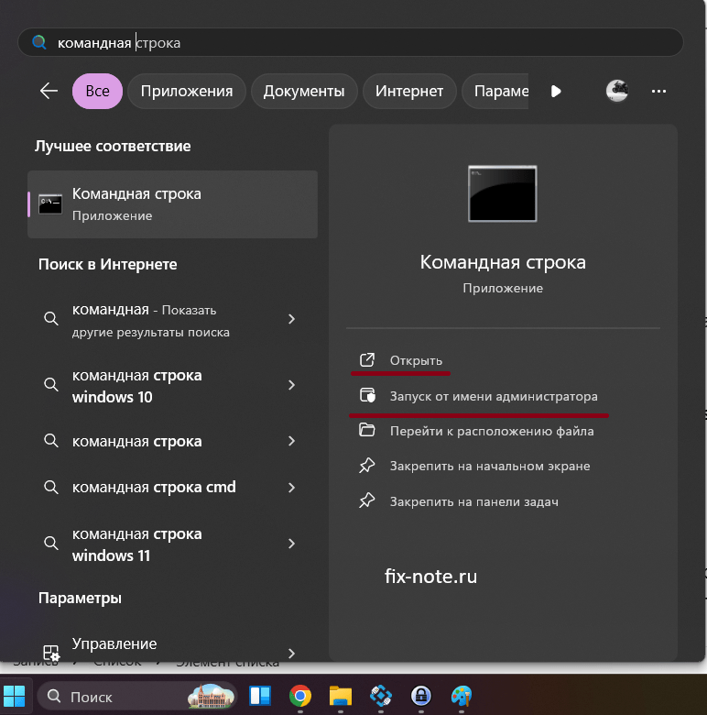Open the Paint palette icon on the taskbar
707x715 pixels.
point(462,697)
